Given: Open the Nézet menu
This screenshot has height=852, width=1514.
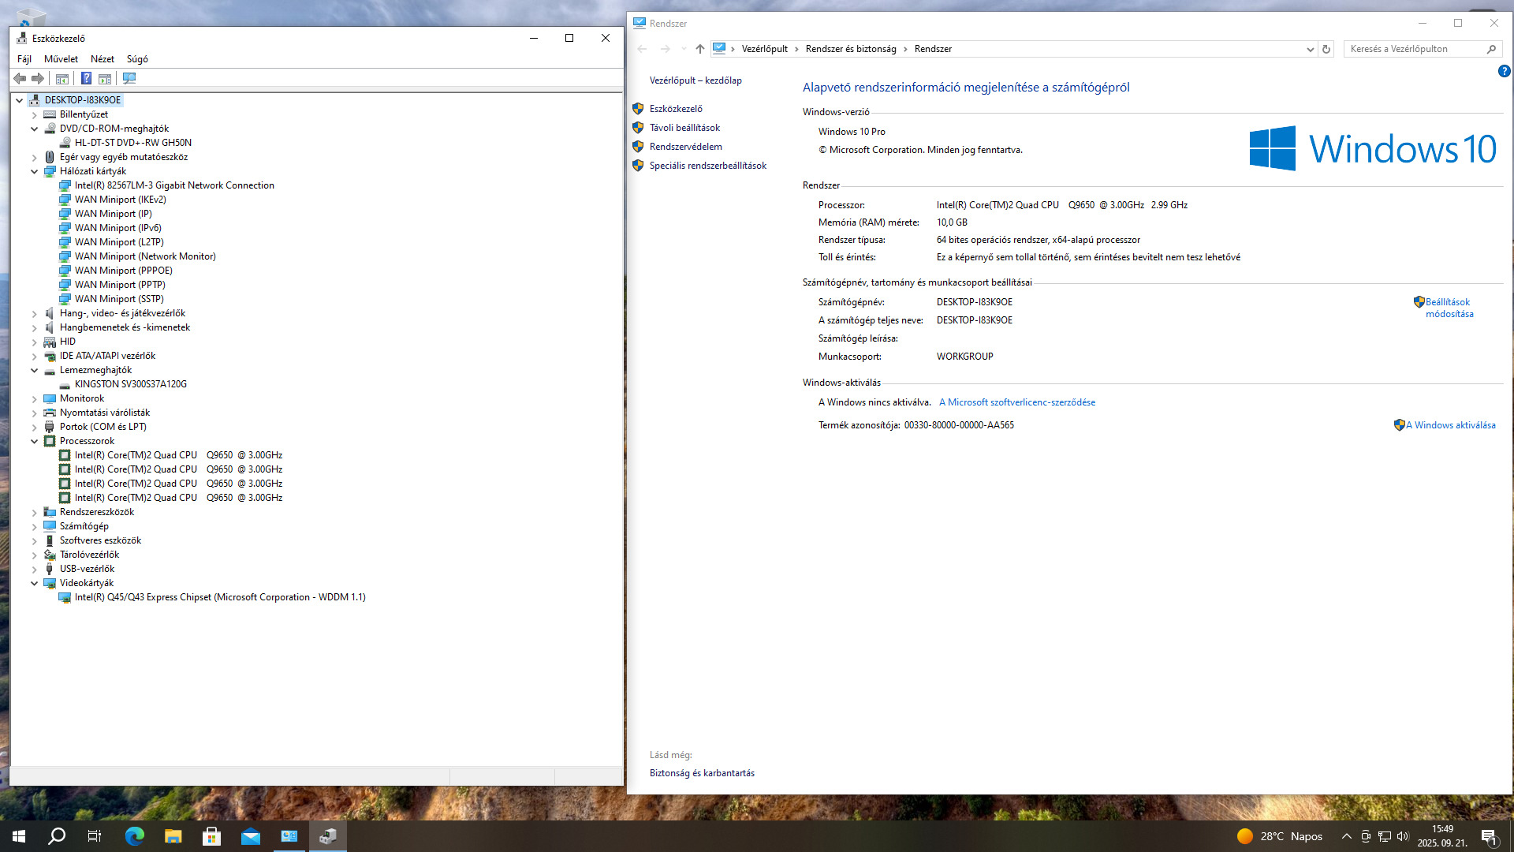Looking at the screenshot, I should (x=103, y=59).
